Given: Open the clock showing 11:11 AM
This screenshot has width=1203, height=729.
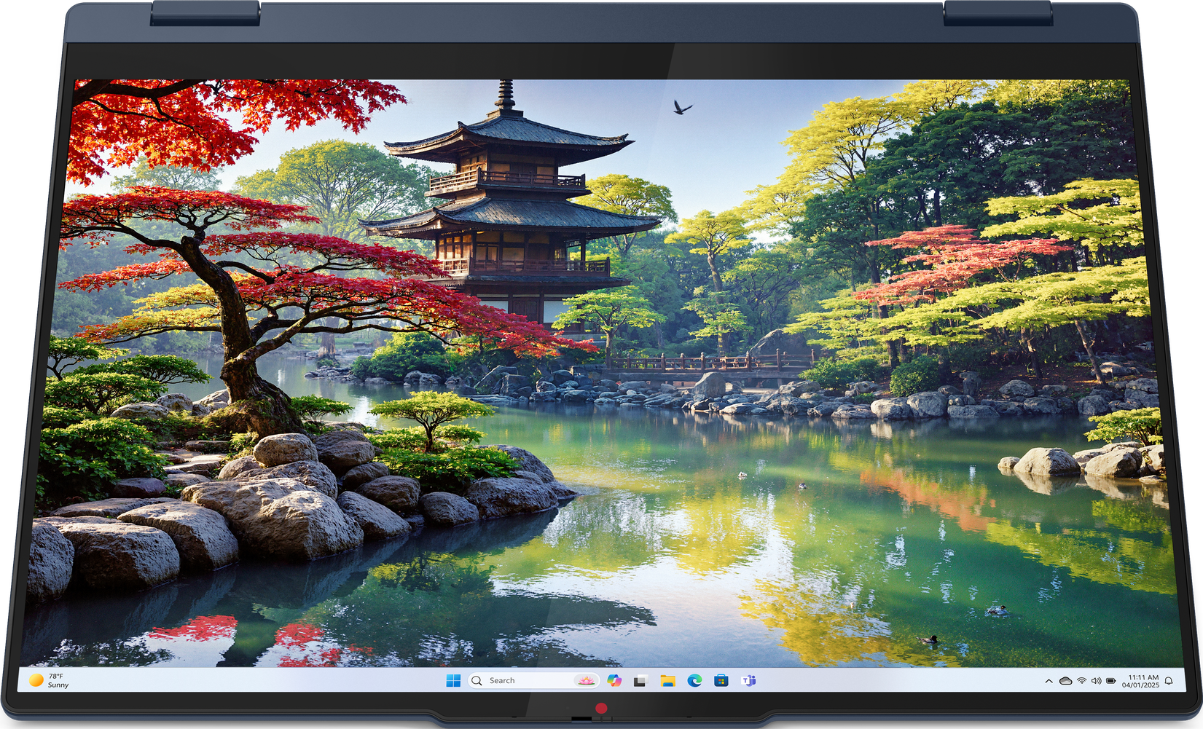Looking at the screenshot, I should click(1141, 681).
